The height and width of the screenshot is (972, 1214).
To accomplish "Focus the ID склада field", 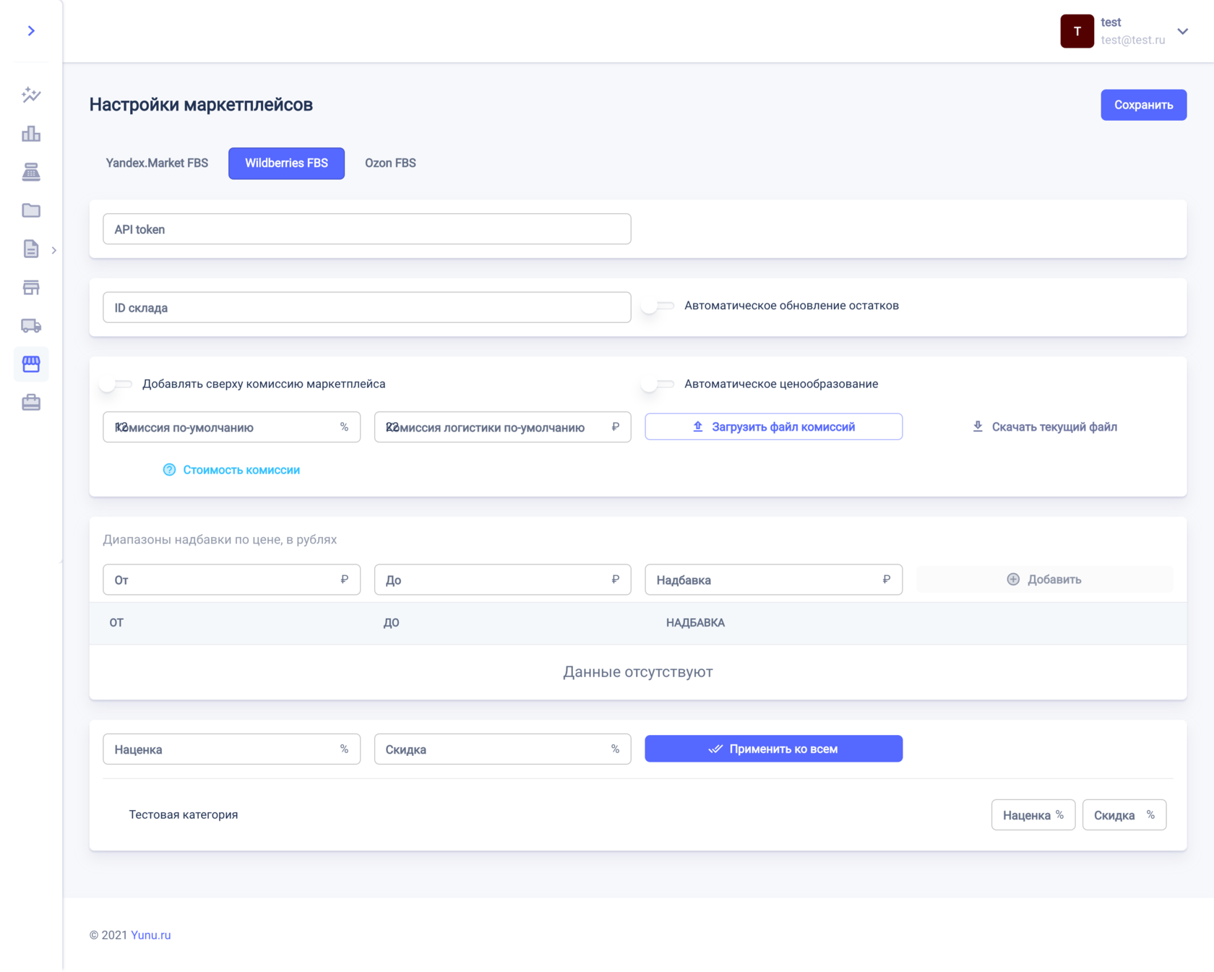I will coord(367,307).
